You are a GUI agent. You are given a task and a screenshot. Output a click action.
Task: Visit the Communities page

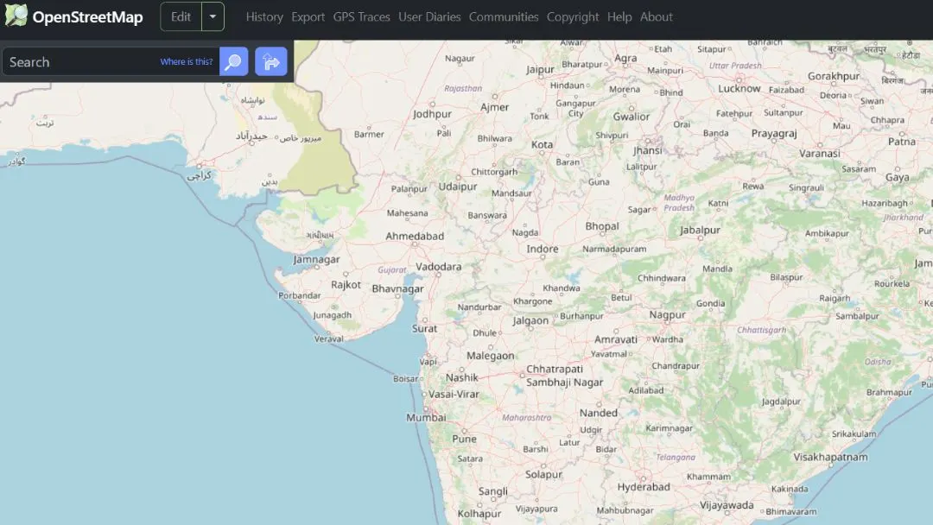[504, 17]
